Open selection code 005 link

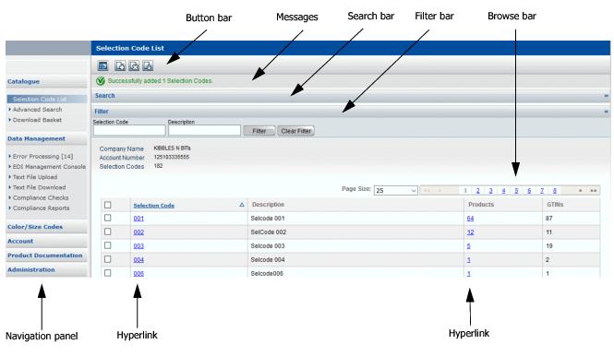click(x=138, y=273)
